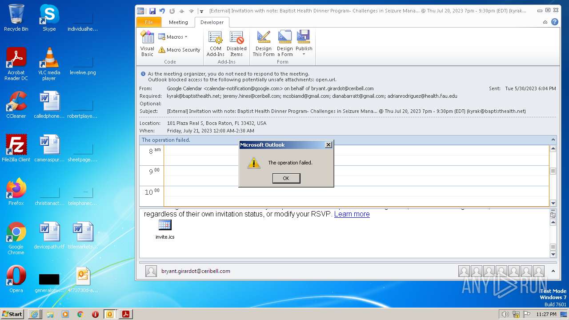569x320 pixels.
Task: Collapse the ribbon with the chevron
Action: point(545,22)
